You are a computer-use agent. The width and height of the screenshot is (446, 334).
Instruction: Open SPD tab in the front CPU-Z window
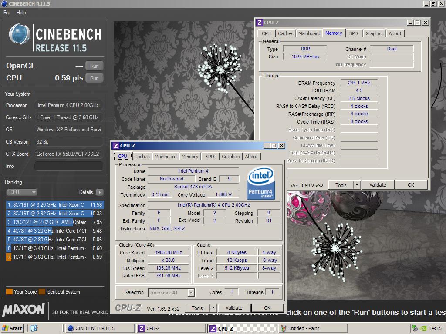tap(210, 157)
